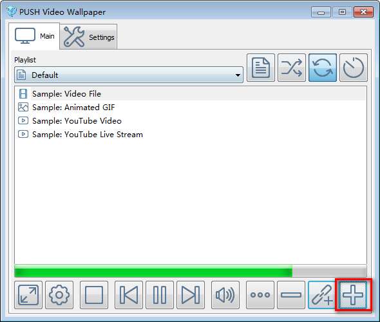Toggle the repeat loop button

[x=323, y=68]
